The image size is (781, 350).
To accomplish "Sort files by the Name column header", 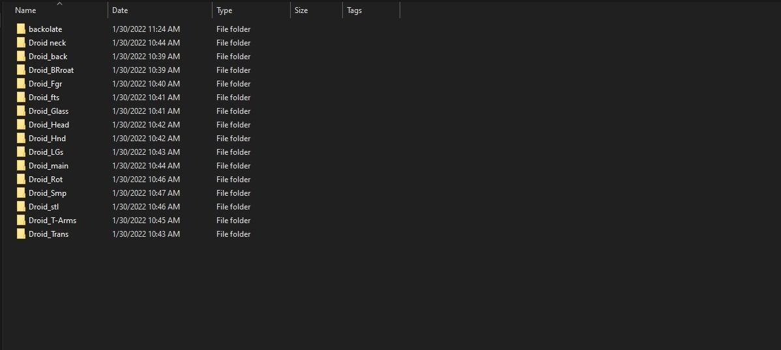I will pos(25,10).
